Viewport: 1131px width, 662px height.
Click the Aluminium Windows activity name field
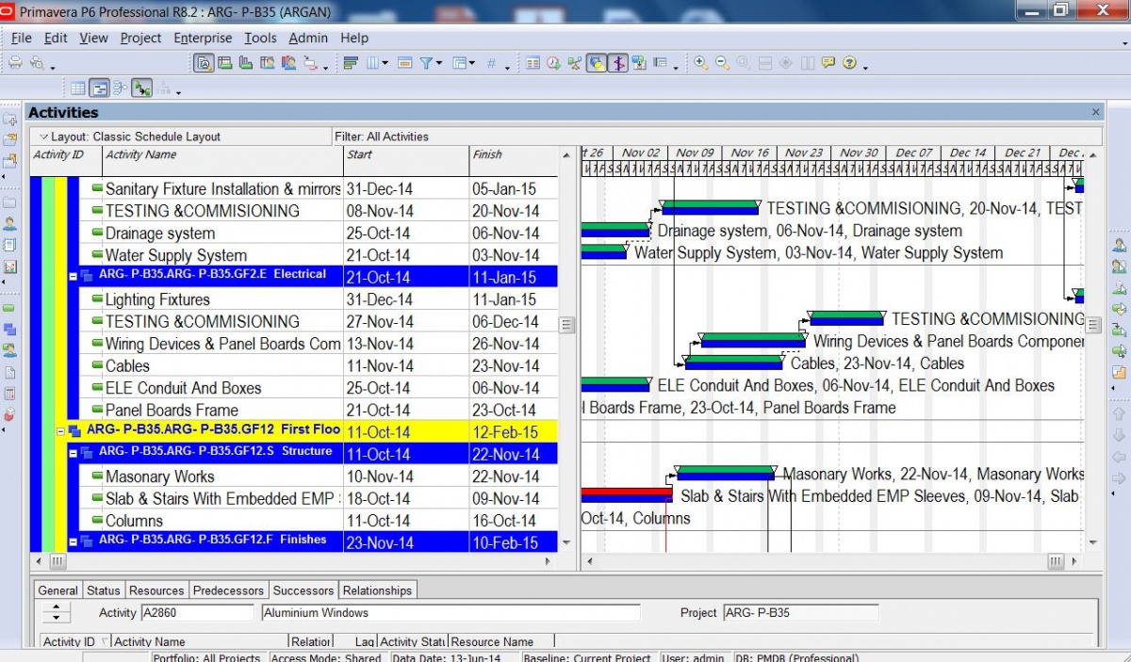(x=451, y=612)
